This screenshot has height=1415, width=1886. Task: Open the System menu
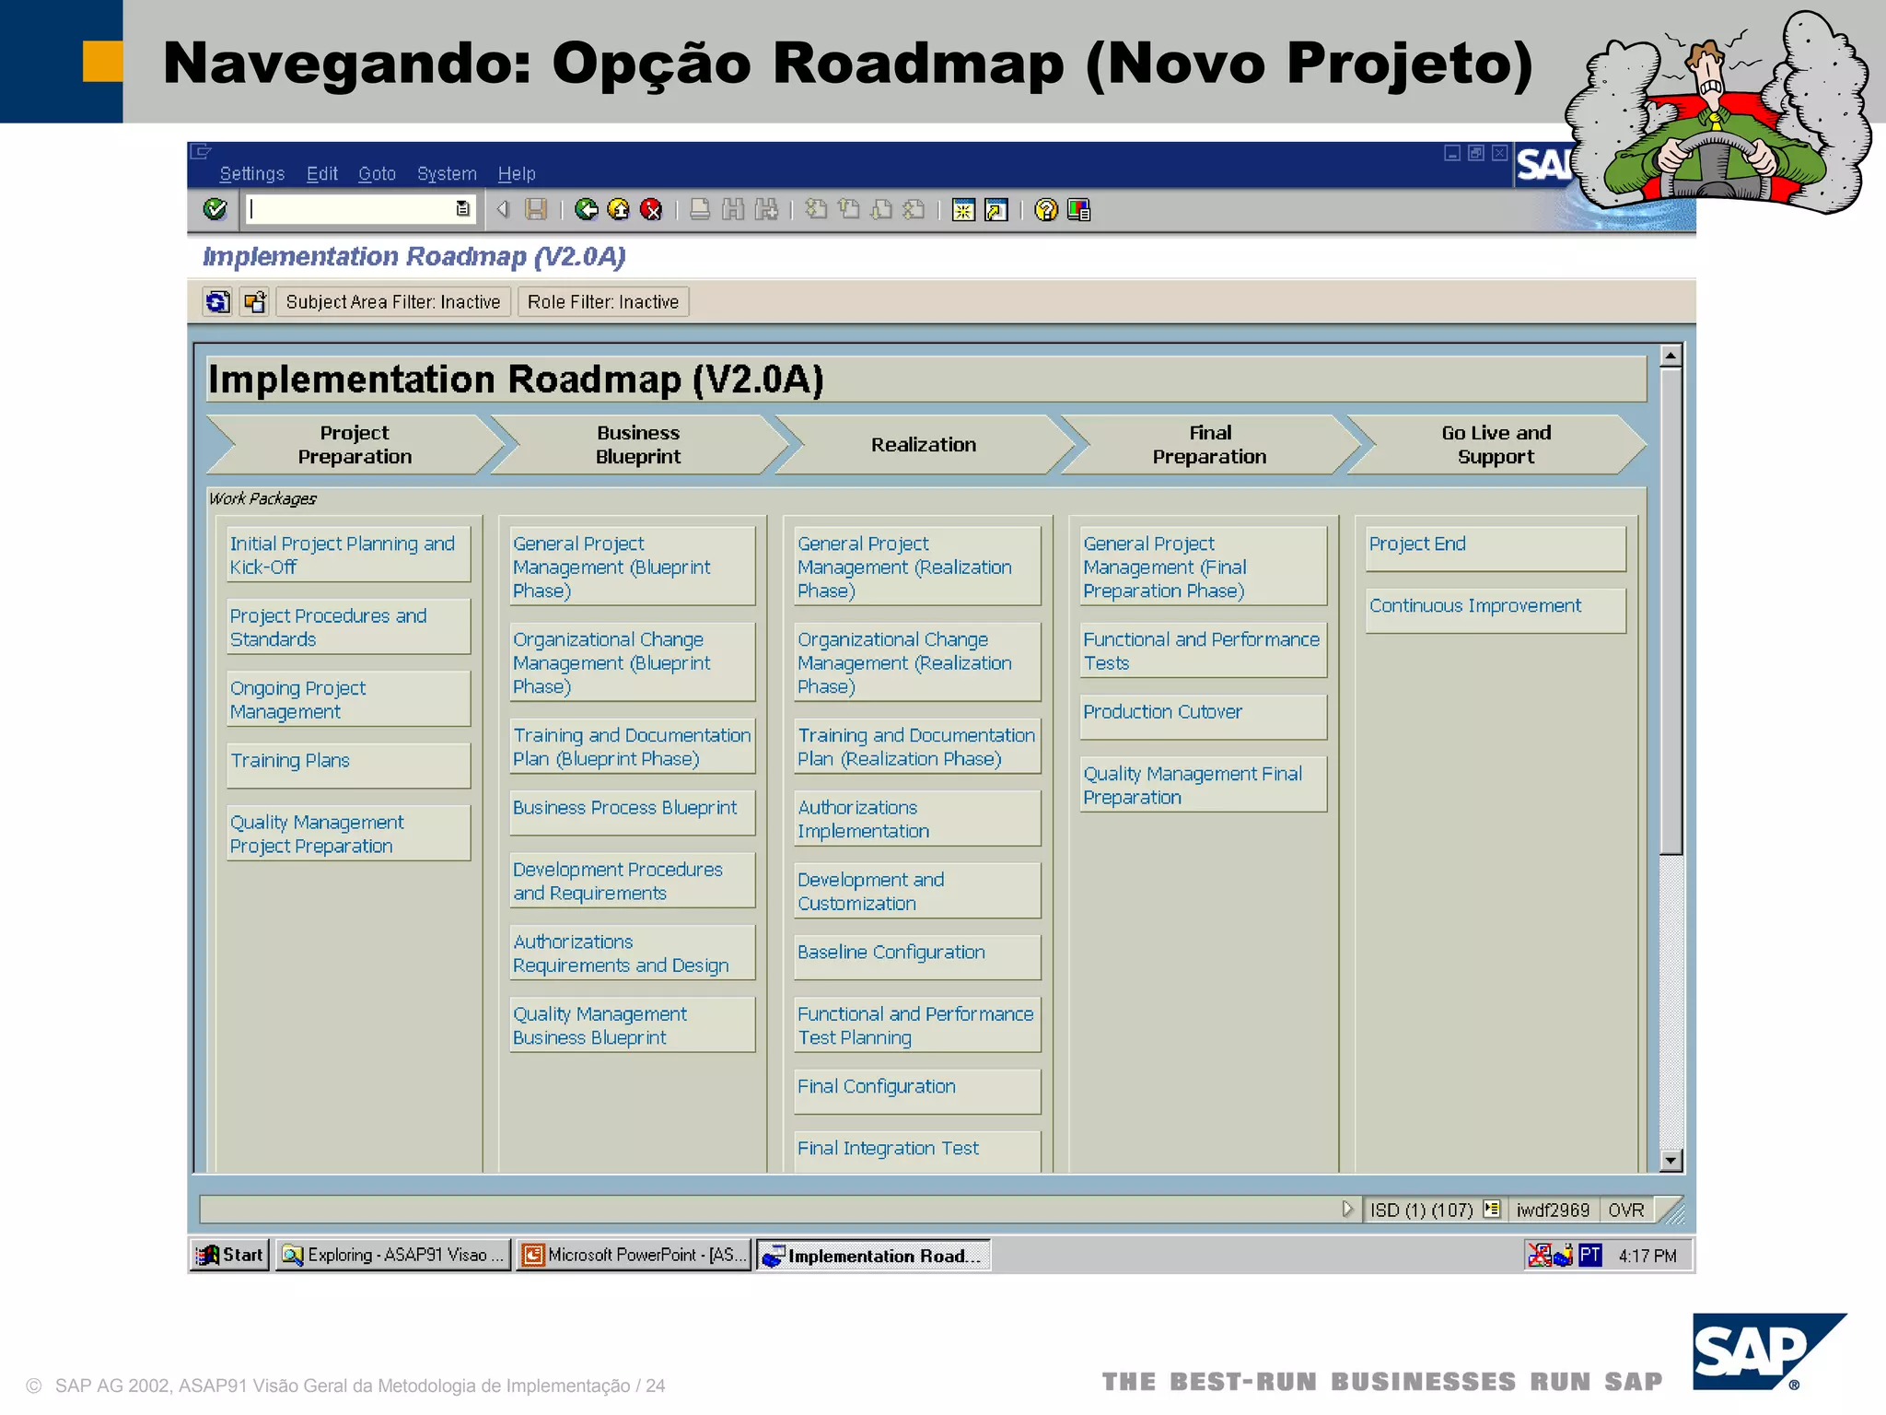point(447,173)
